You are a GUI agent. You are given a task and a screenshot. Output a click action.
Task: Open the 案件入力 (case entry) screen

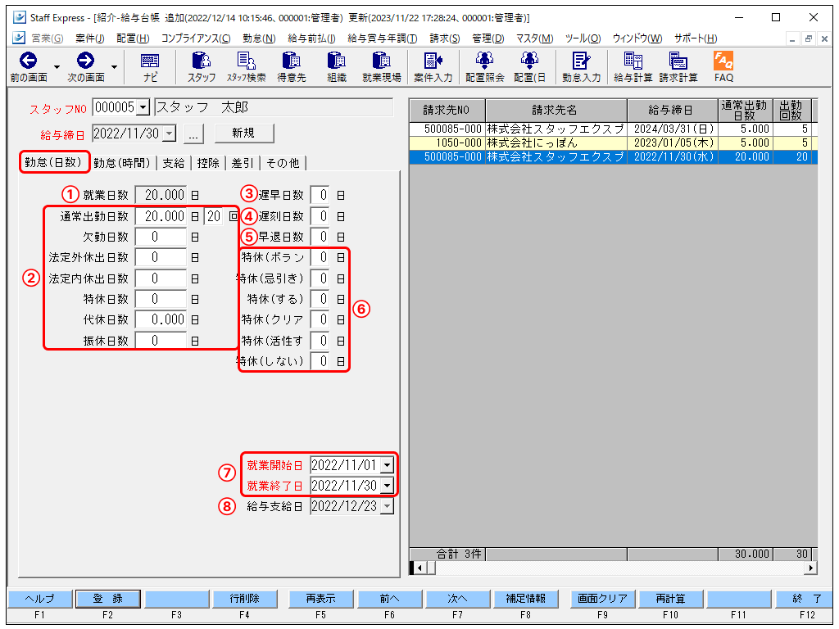tap(433, 66)
